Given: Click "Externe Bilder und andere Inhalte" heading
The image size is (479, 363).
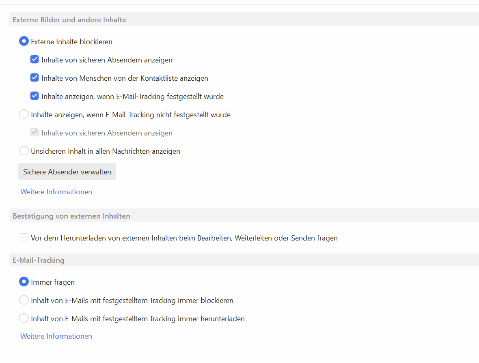Looking at the screenshot, I should pyautogui.click(x=69, y=19).
